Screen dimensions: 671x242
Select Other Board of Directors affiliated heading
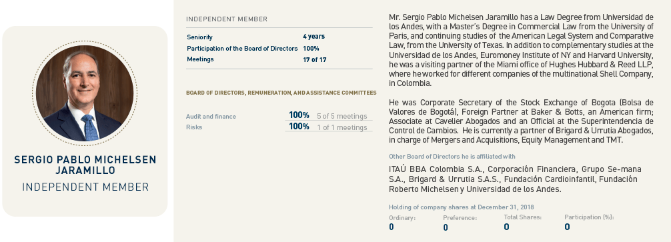(452, 157)
